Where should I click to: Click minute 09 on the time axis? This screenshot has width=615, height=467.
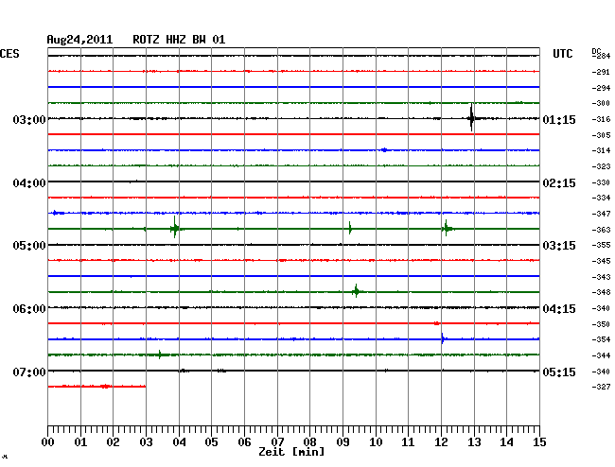click(343, 441)
